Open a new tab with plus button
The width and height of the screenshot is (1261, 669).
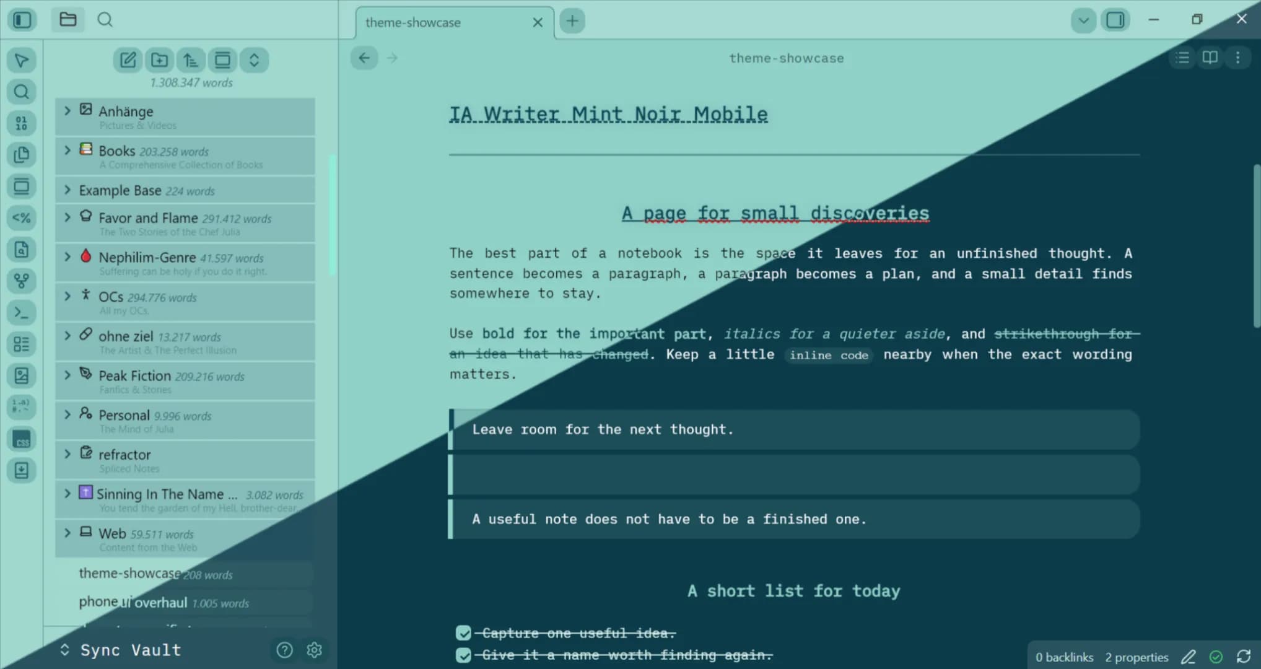[572, 21]
